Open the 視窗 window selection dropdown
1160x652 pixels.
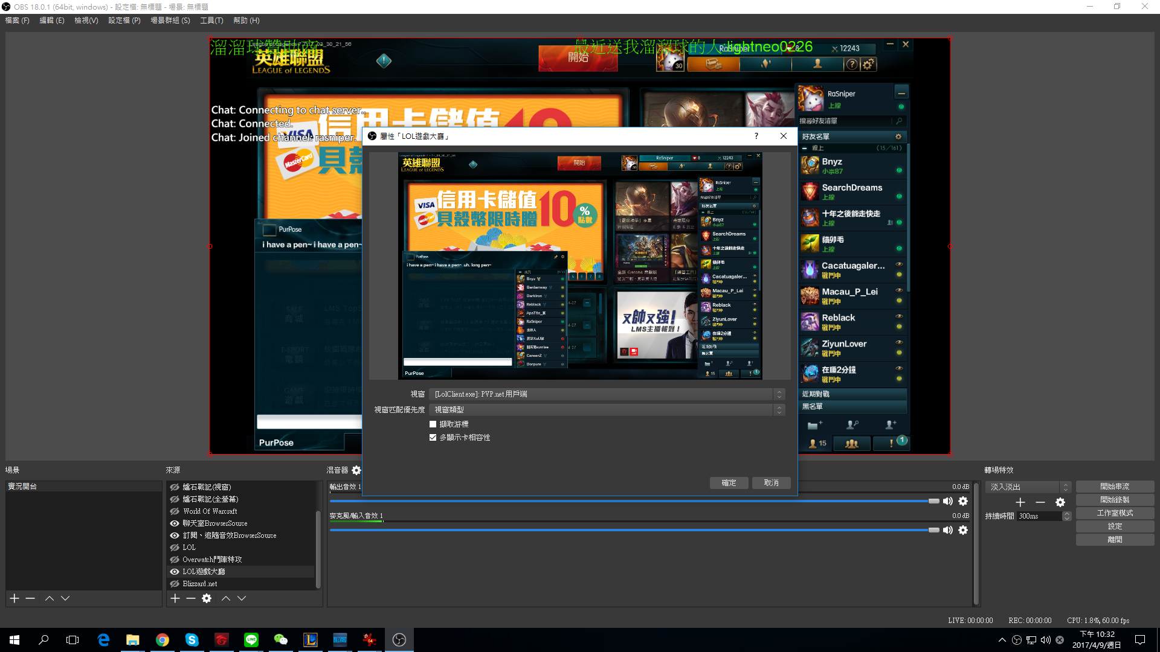coord(607,394)
